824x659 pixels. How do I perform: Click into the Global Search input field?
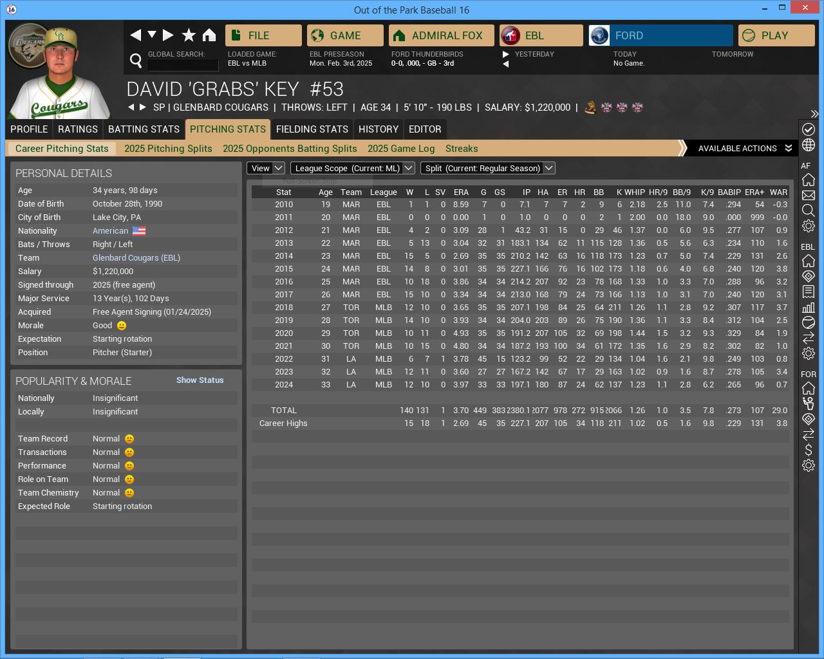point(183,64)
